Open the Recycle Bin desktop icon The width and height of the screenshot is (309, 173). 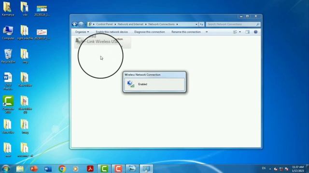pyautogui.click(x=8, y=56)
